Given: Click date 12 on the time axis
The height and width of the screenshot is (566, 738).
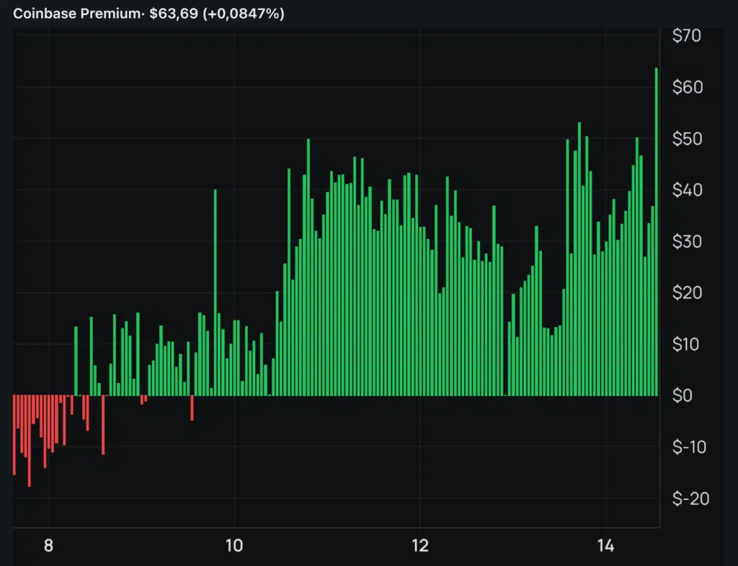Looking at the screenshot, I should 420,546.
